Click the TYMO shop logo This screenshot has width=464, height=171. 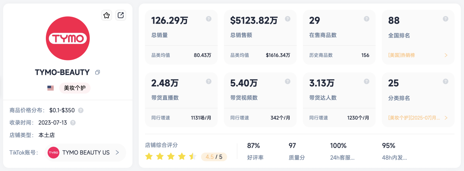pos(68,38)
